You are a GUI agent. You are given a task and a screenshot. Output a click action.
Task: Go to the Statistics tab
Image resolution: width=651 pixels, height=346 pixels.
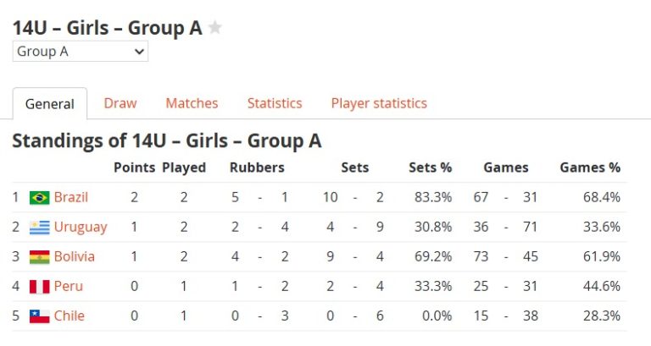coord(275,103)
